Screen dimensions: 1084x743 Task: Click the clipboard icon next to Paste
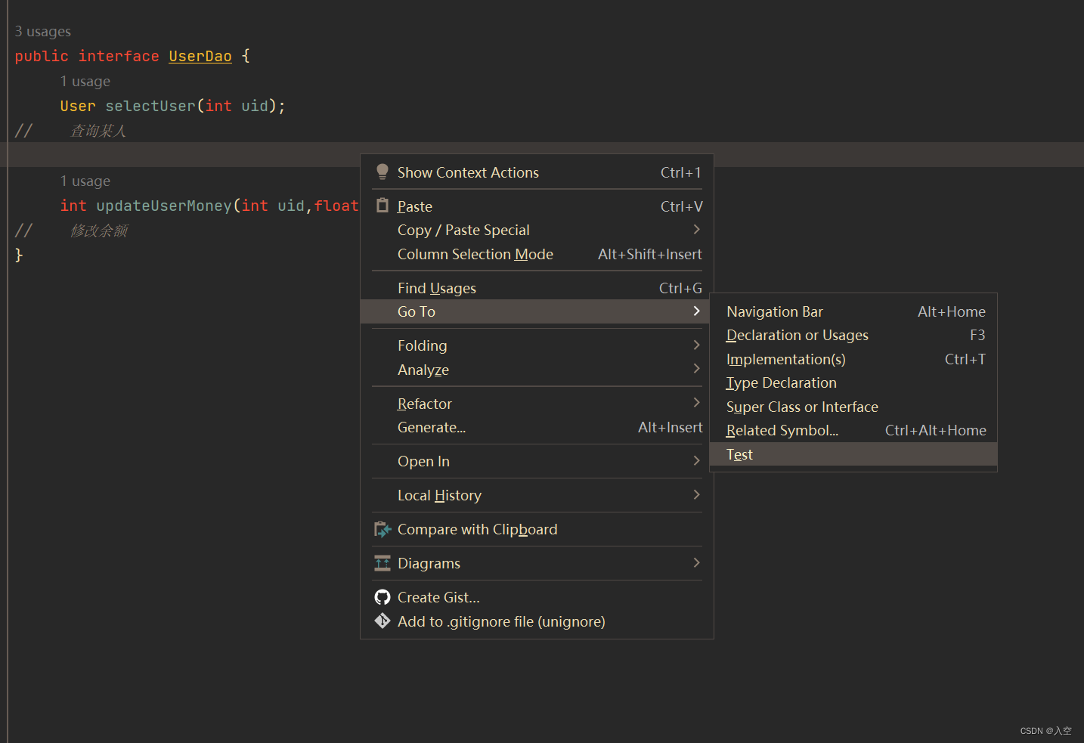point(382,206)
